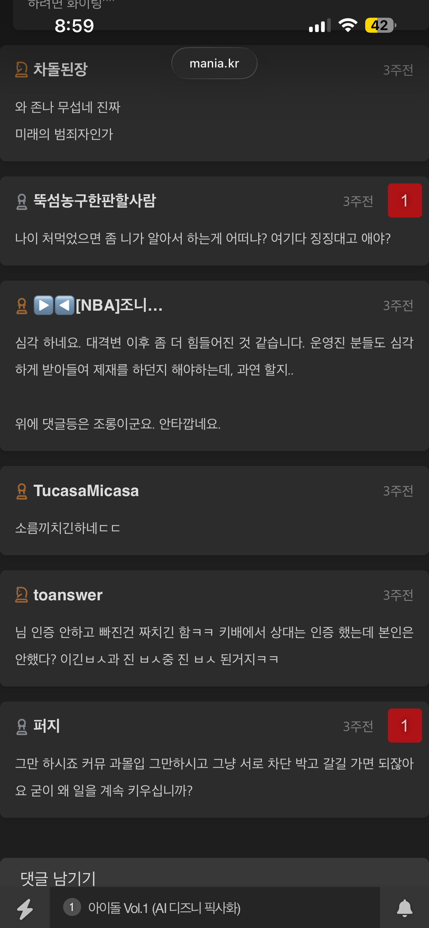
Task: Tap the knight rank icon beside 차돌된장
Action: pos(22,69)
